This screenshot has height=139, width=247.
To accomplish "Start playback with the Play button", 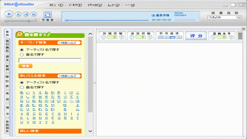I will (x=8, y=14).
